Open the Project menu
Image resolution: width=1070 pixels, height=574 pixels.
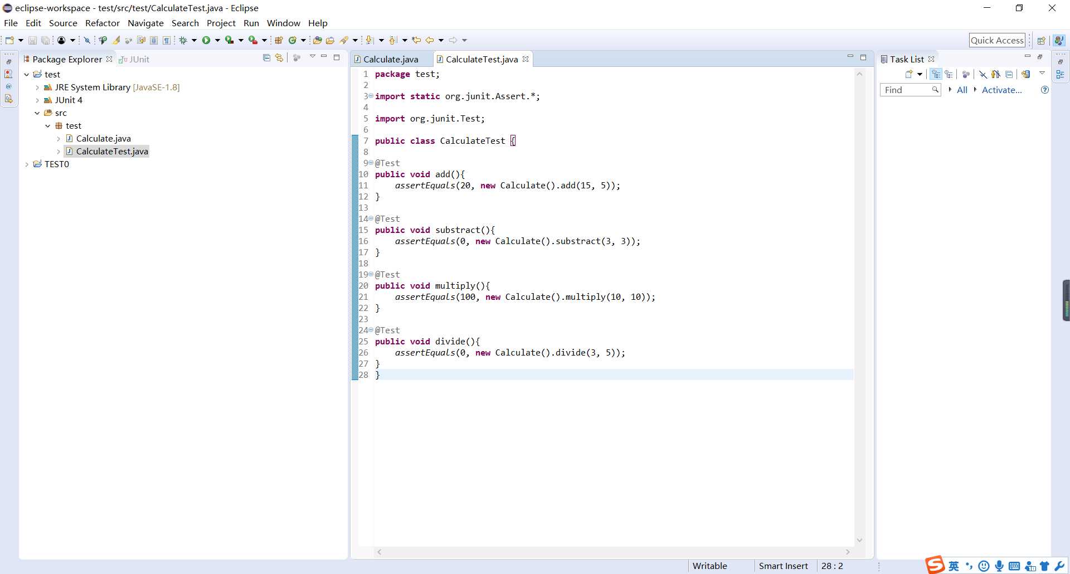coord(221,23)
